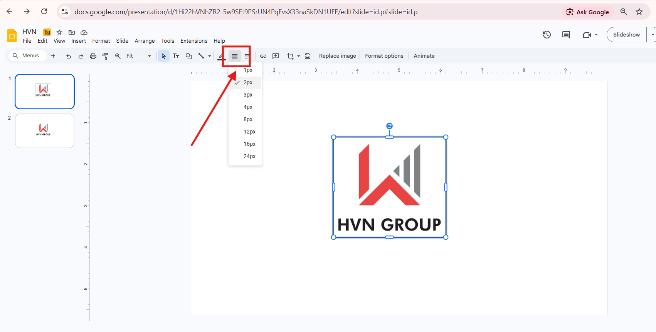Select slide 1 thumbnail
656x332 pixels.
(45, 92)
